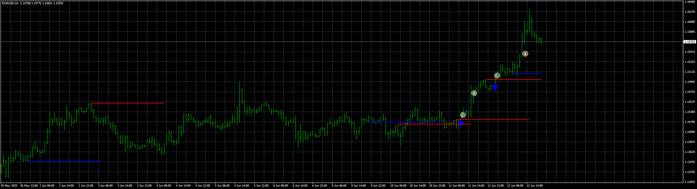Click the 4 Jun 06:00 time label
The width and height of the screenshot is (697, 189).
coord(164,186)
